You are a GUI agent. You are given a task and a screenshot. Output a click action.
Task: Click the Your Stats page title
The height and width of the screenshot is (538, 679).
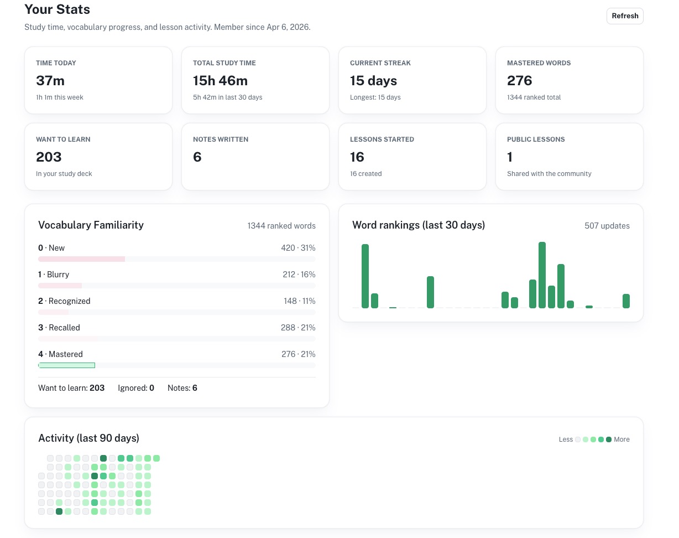pos(58,9)
